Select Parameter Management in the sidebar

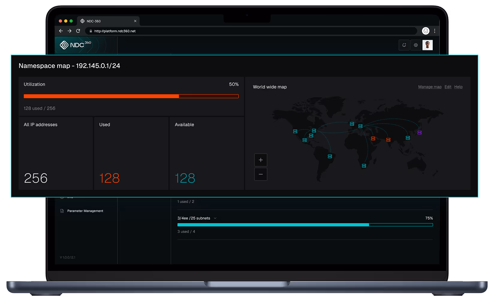[x=85, y=211]
